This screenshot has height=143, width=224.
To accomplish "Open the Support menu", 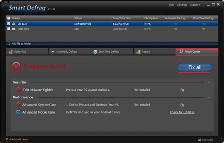I will point(195,5).
